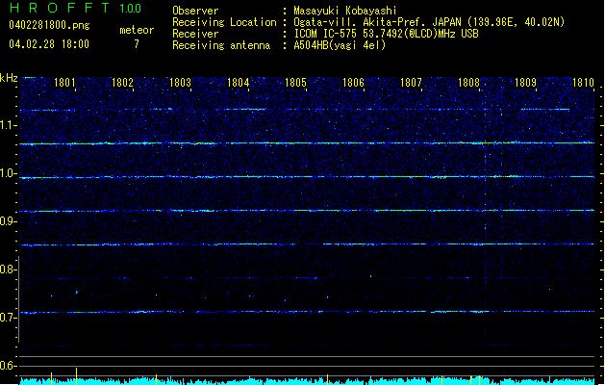
Task: Click the 0.7 frequency axis label
Action: [8, 317]
